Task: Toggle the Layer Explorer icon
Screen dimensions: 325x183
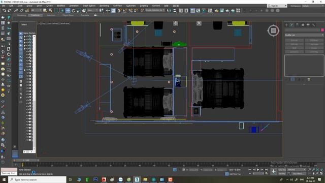Action: [x=186, y=11]
